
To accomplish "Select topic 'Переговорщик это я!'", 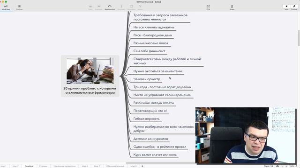I will [x=150, y=111].
